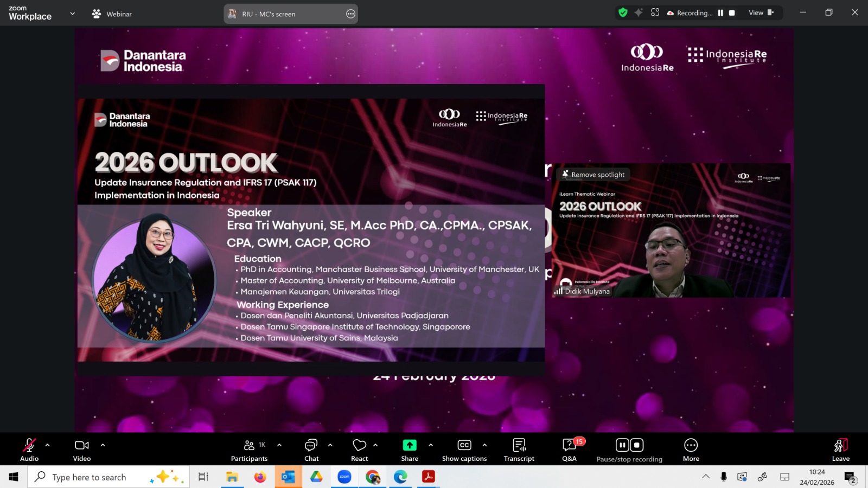Unmute the microphone with Audio button
The width and height of the screenshot is (868, 488).
click(x=29, y=450)
